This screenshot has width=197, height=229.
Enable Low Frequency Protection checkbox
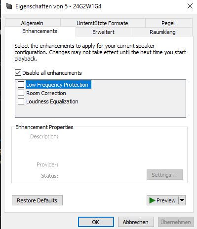point(21,85)
